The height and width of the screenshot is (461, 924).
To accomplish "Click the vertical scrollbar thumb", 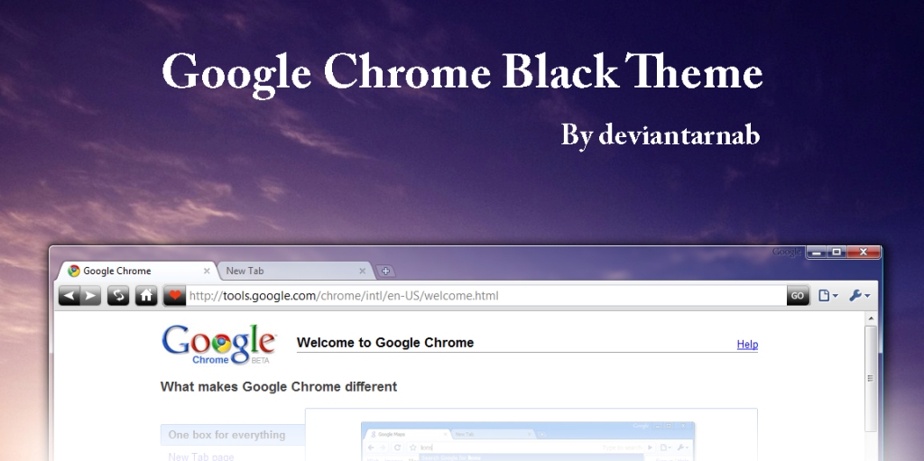I will point(871,379).
